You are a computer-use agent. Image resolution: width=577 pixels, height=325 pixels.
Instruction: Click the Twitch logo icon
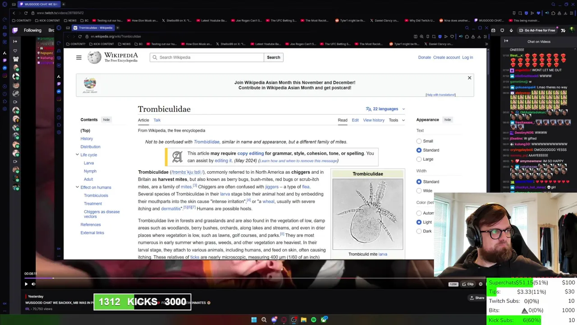[15, 30]
